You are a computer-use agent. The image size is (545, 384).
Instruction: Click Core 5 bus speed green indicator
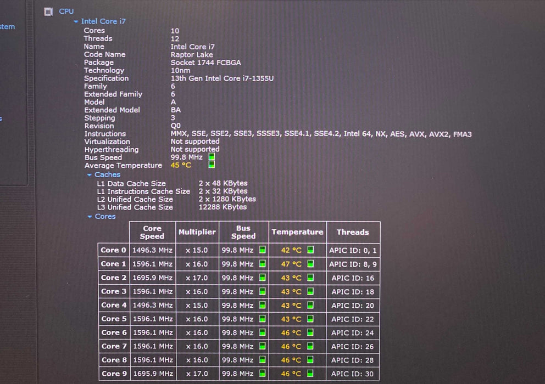[263, 318]
